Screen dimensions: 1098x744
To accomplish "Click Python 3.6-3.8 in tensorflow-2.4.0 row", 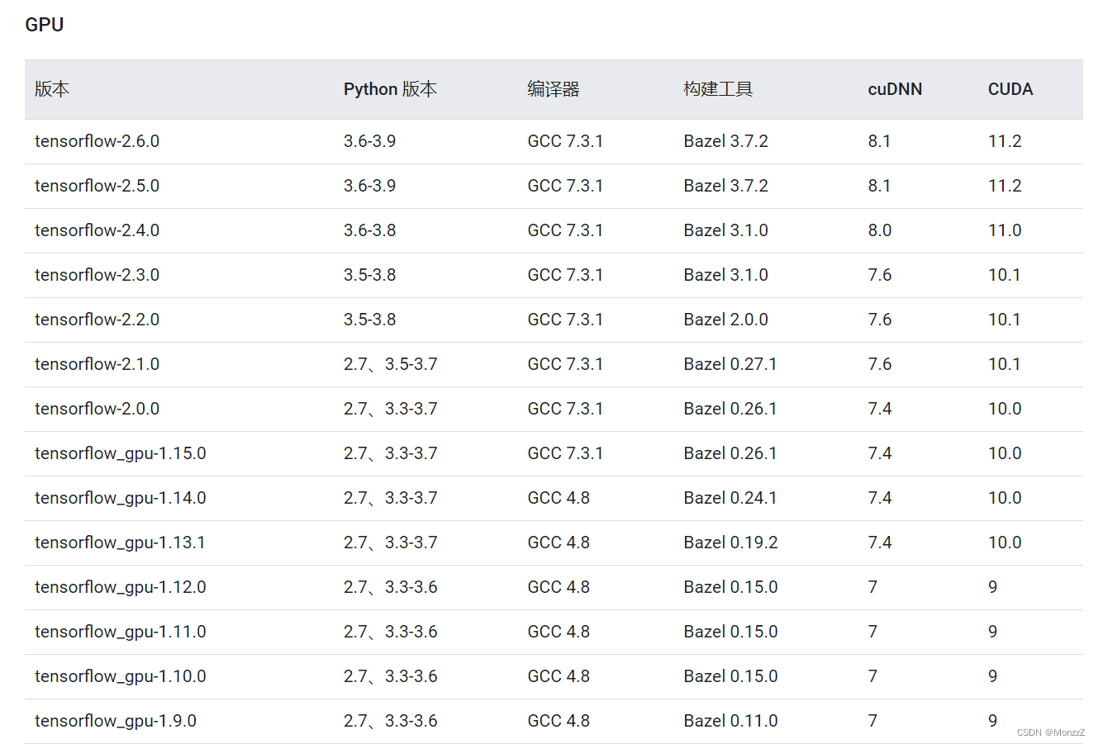I will 370,230.
